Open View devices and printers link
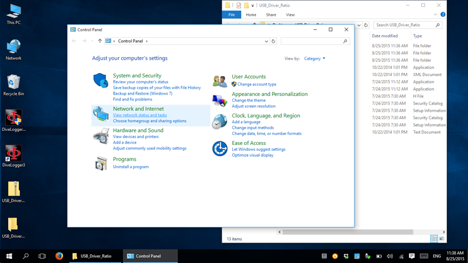 pos(136,137)
